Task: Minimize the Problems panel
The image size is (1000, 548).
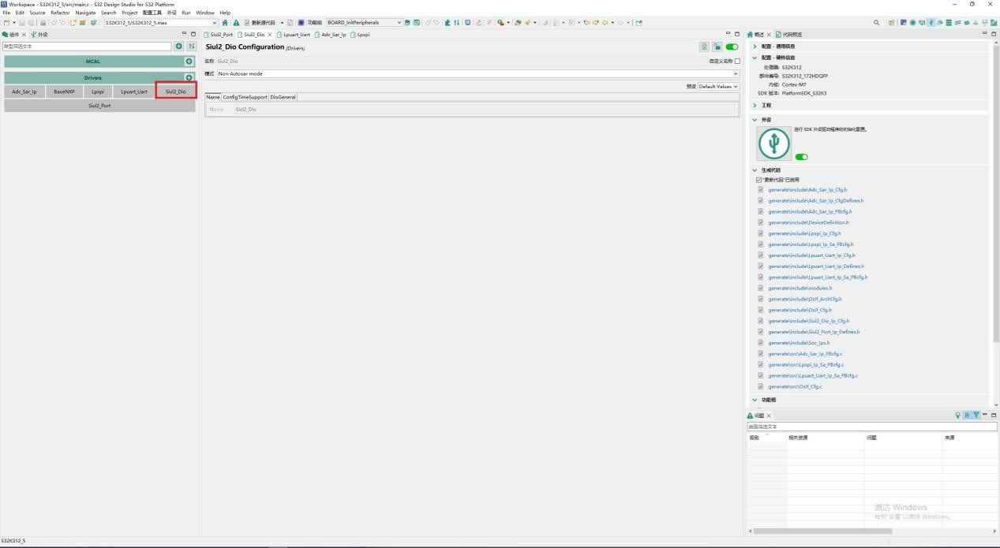Action: [x=985, y=415]
